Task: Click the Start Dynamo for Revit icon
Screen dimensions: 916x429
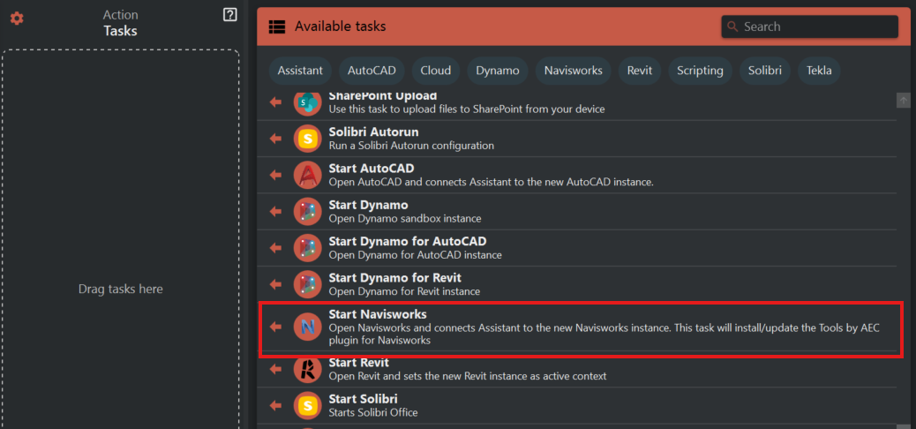Action: click(x=307, y=284)
